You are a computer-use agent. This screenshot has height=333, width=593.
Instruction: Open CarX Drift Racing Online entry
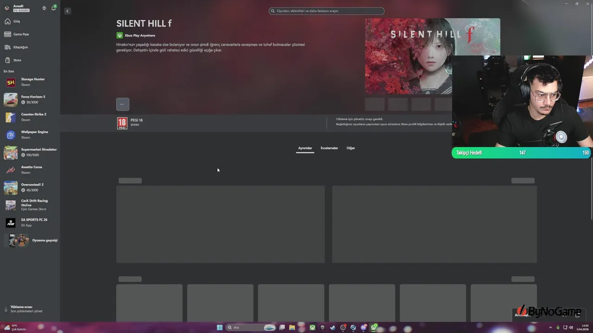[30, 205]
